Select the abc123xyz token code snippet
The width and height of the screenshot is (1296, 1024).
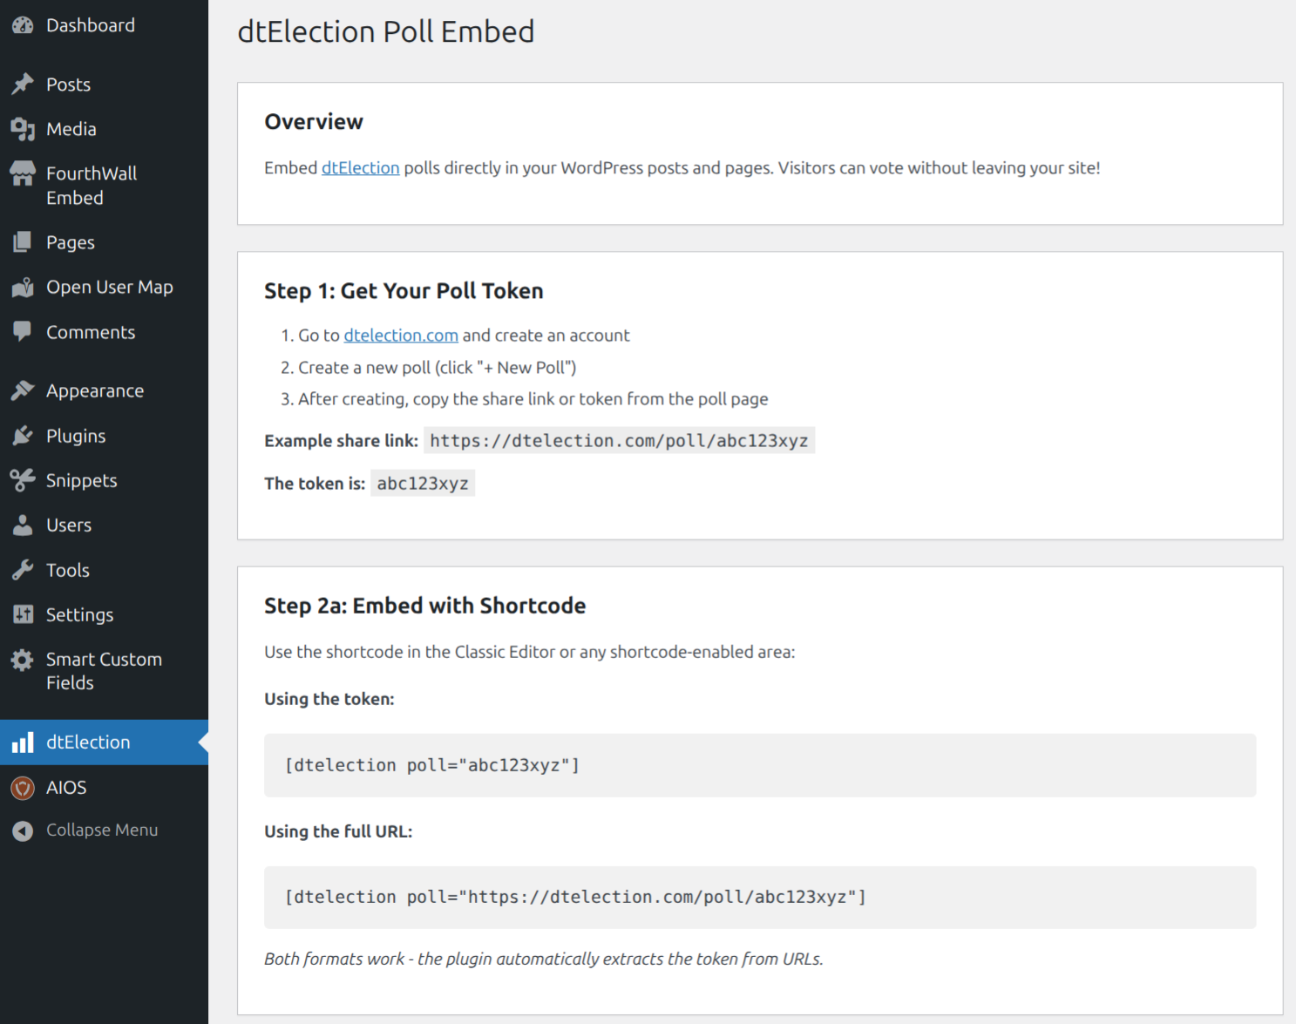(x=423, y=483)
